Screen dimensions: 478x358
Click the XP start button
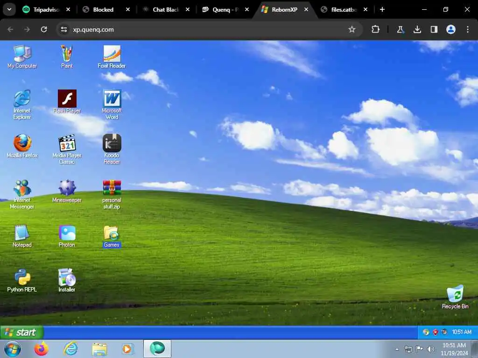[x=22, y=332]
